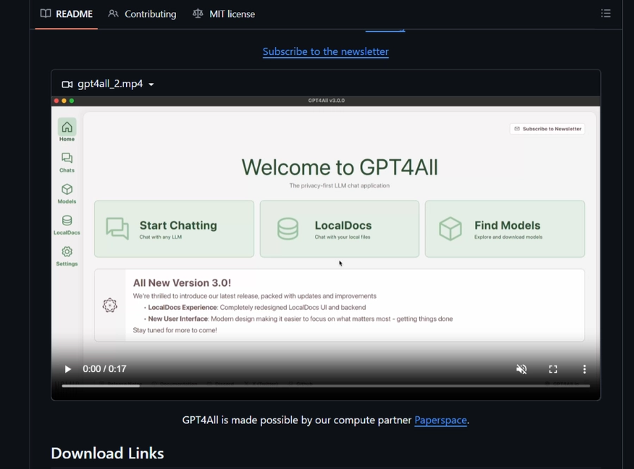Open video more options menu

coord(584,369)
